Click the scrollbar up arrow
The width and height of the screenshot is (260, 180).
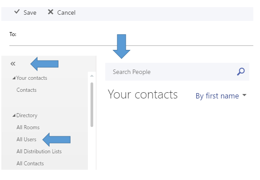(x=92, y=76)
